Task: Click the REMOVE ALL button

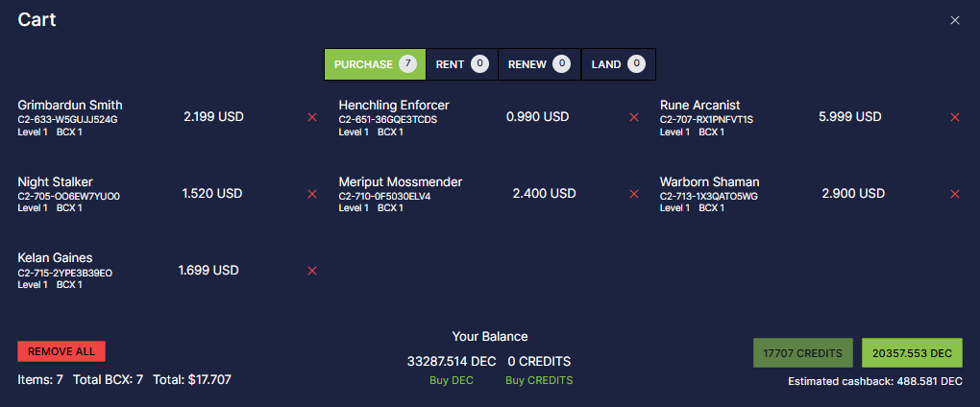Action: (61, 351)
